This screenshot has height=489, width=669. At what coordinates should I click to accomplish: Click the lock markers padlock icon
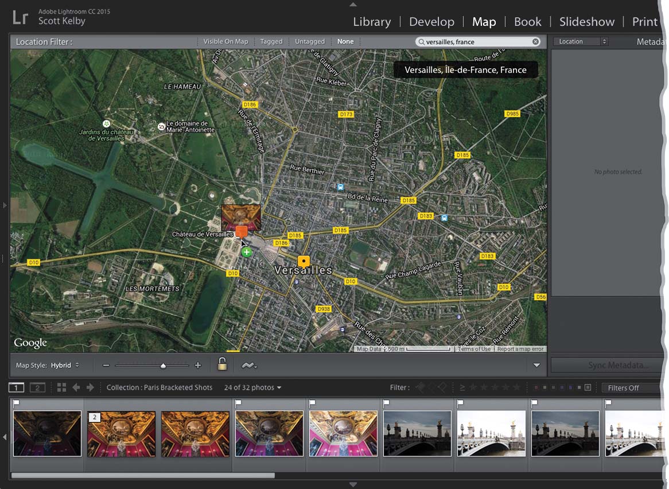click(221, 364)
